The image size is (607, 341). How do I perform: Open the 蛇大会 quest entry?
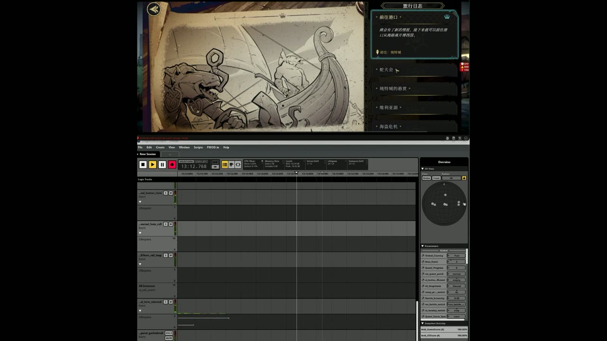(x=414, y=70)
